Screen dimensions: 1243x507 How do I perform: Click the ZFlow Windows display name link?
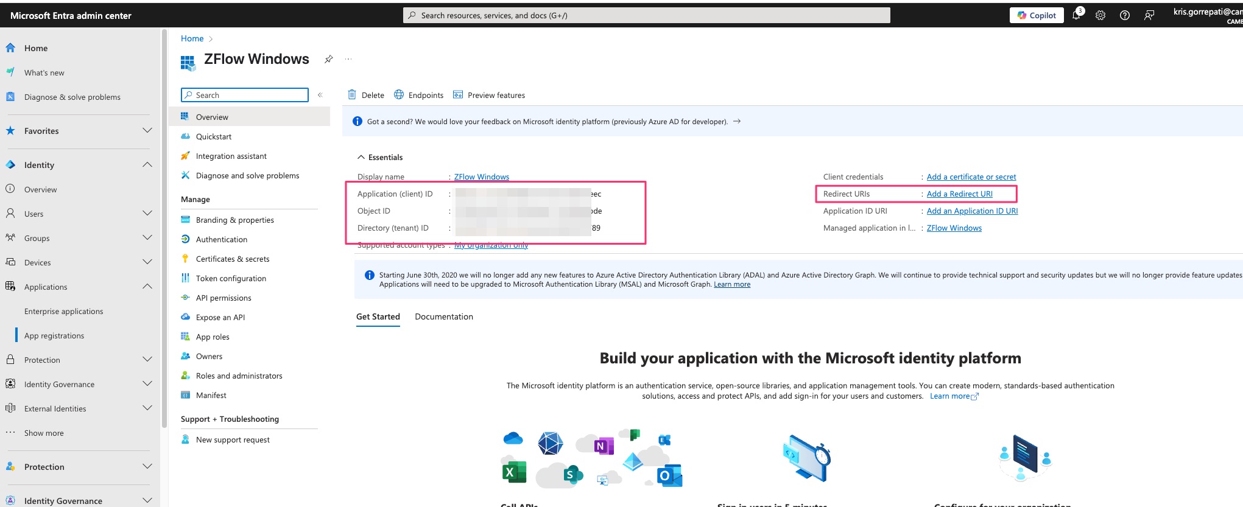[482, 177]
